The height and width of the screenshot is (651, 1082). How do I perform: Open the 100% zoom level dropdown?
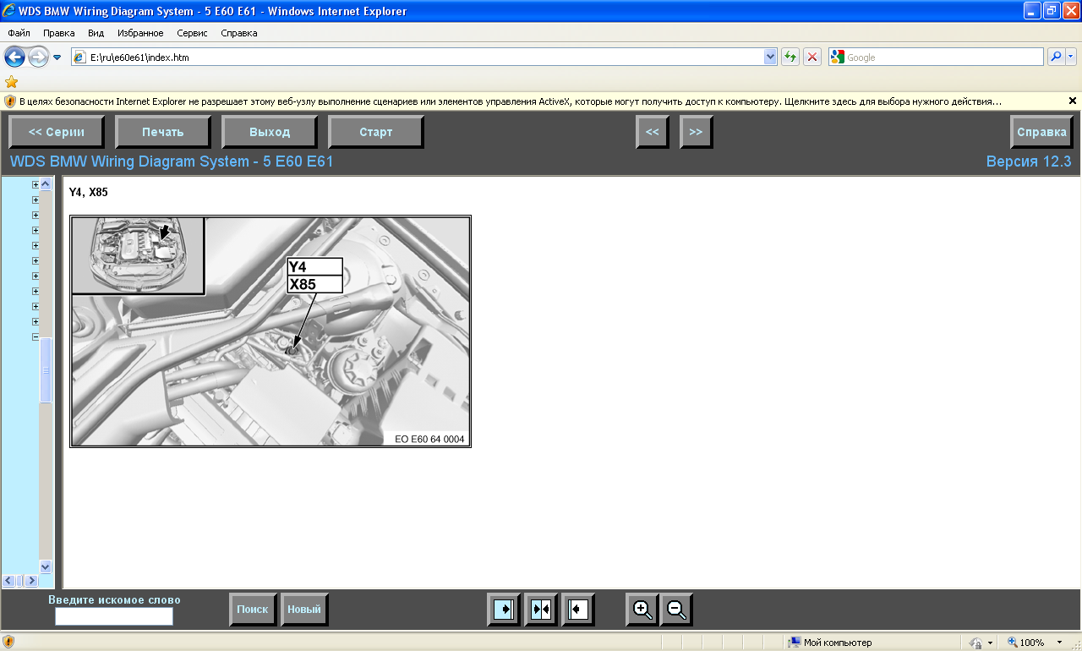(x=1060, y=643)
